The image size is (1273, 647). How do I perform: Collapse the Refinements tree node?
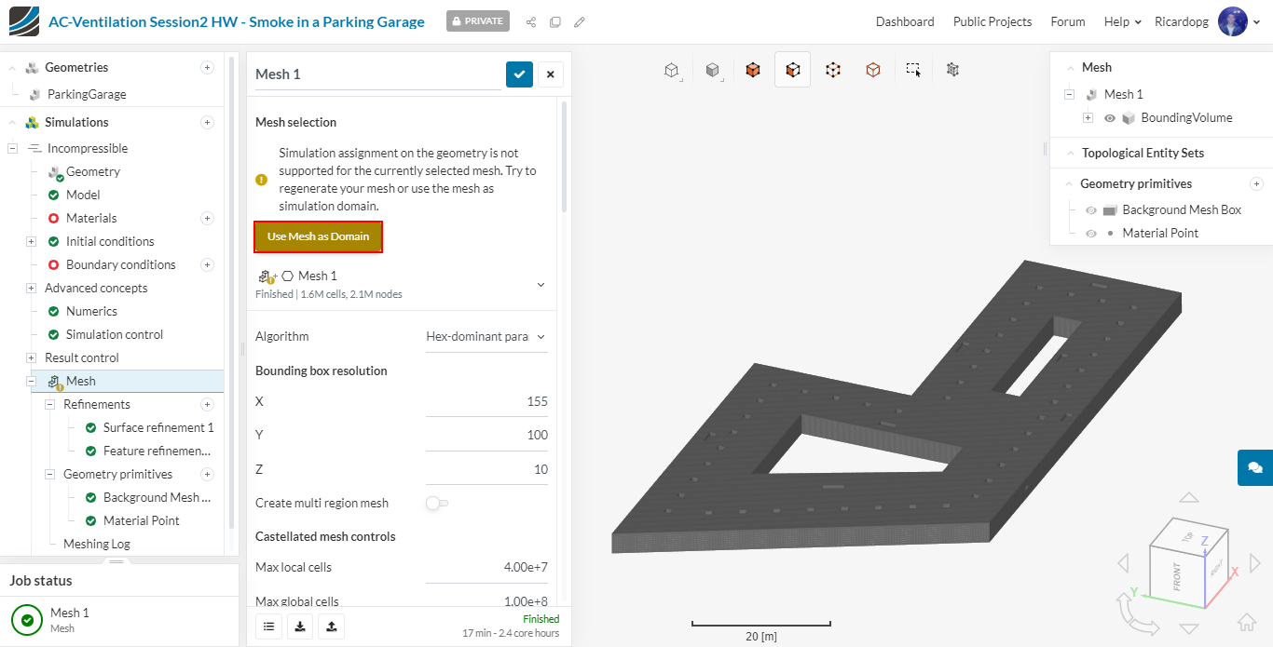(x=50, y=405)
